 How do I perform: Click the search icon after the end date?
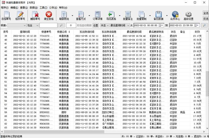pyautogui.click(x=204, y=25)
